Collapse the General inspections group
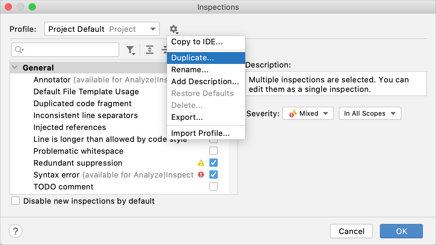Viewport: 436px width, 245px height. coord(15,67)
